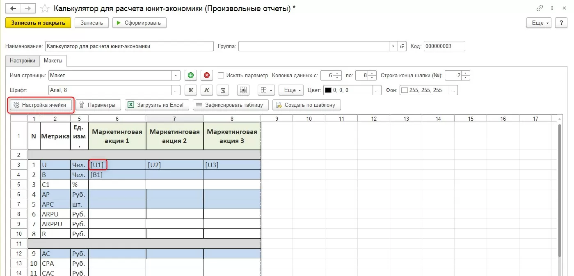574x276 pixels.
Task: Open text color picker ellipsis button
Action: coord(377,90)
